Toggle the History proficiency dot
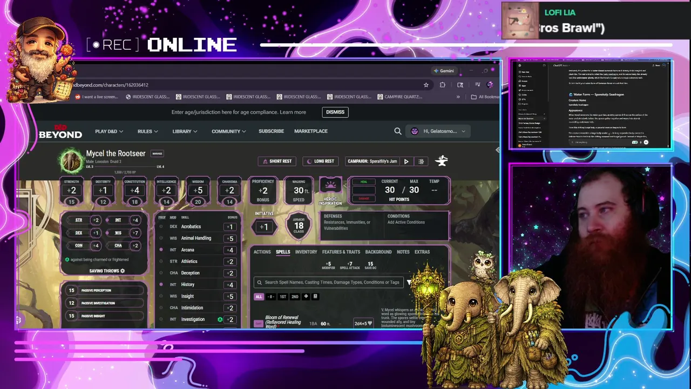This screenshot has height=389, width=691. point(161,284)
